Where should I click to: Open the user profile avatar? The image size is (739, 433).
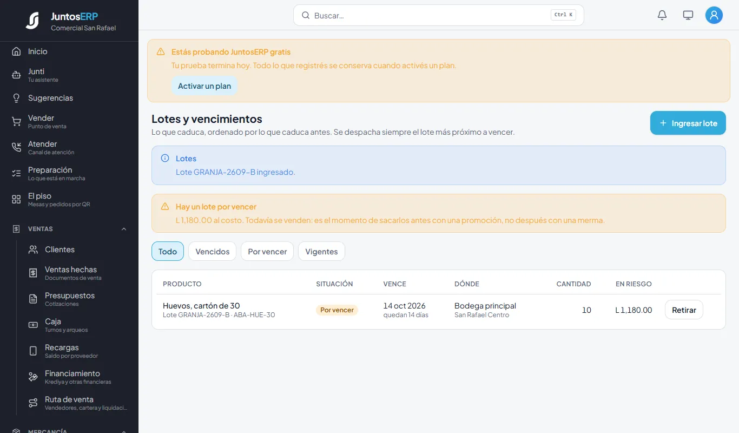coord(714,15)
